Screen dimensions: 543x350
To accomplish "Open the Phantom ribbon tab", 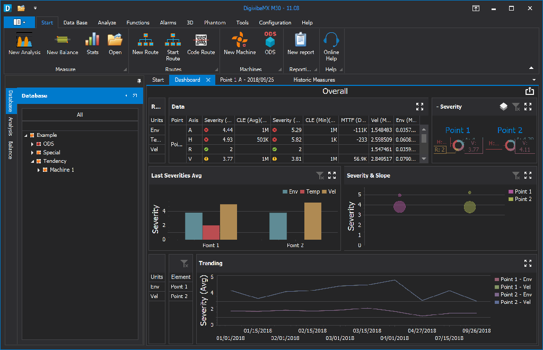I will [215, 22].
